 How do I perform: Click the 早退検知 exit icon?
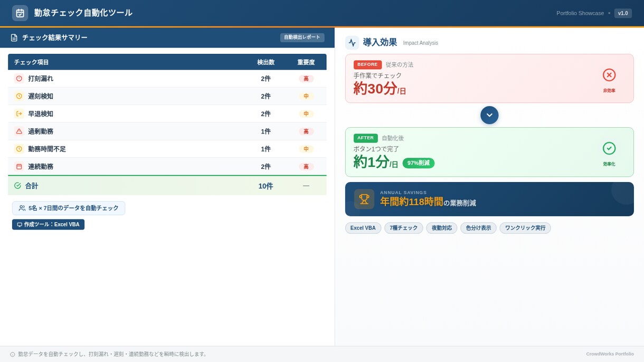[x=19, y=113]
